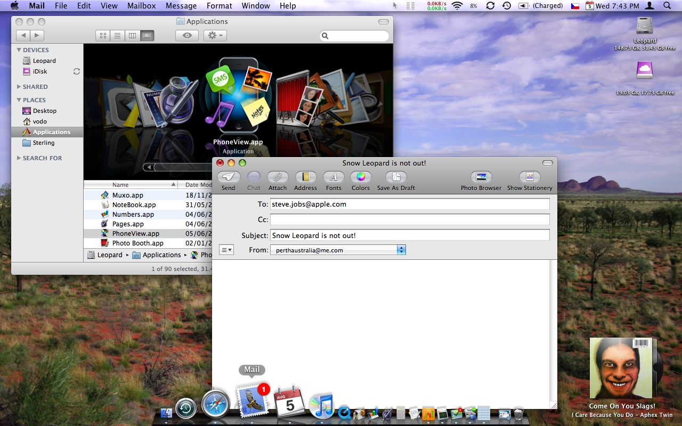
Task: Switch Finder to column view
Action: click(132, 36)
